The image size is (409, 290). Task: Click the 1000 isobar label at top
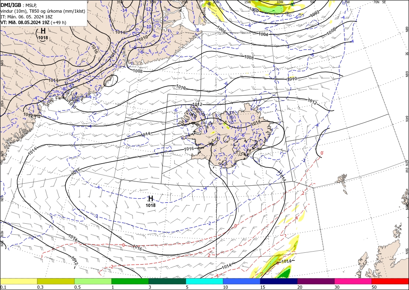[254, 10]
